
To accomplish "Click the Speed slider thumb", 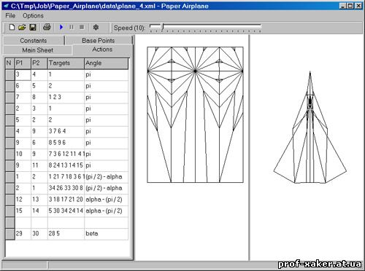I will pyautogui.click(x=163, y=27).
